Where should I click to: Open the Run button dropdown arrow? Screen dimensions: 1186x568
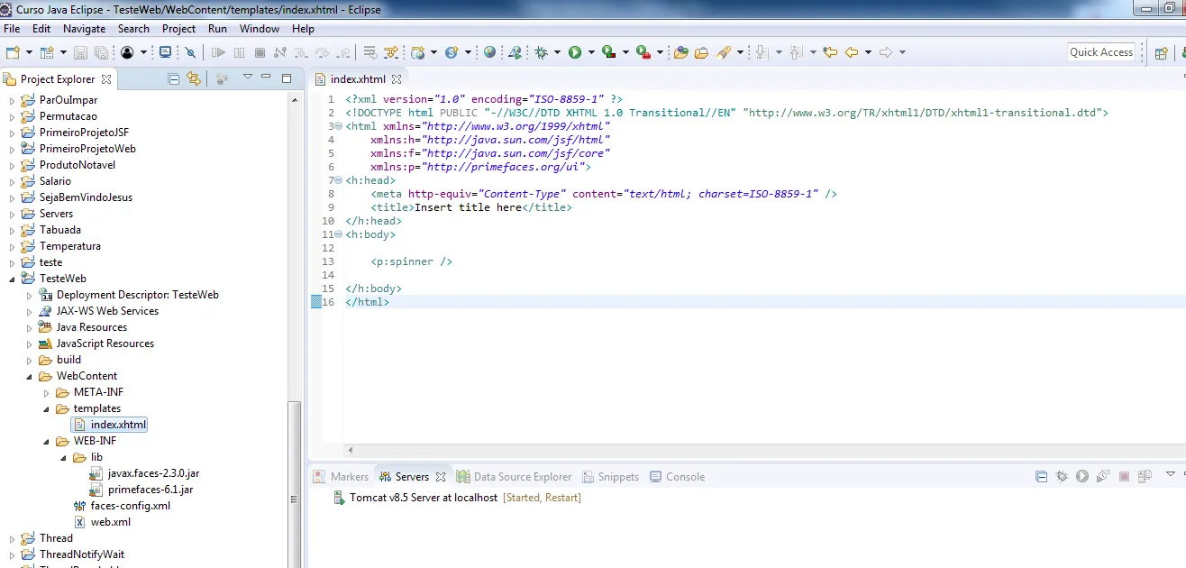coord(591,52)
